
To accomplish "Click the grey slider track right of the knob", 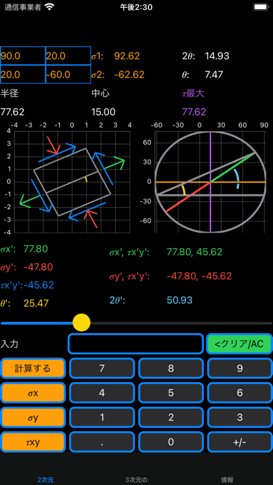I will [x=181, y=323].
